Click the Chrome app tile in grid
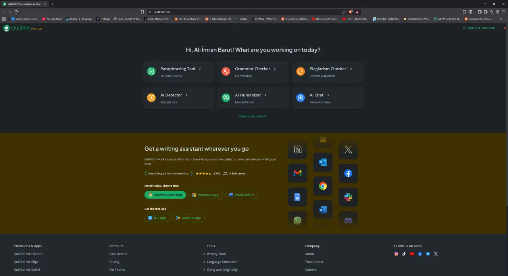The image size is (508, 276). tap(323, 186)
